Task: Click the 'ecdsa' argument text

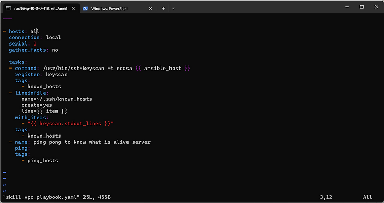Action: 124,68
